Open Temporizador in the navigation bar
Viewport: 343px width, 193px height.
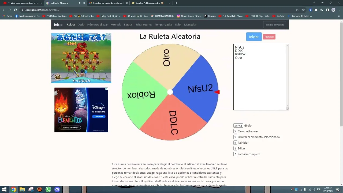tap(163, 25)
